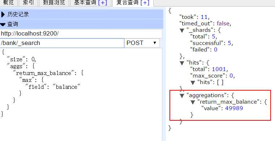Open the POST method dropdown
Screen dimensions: 275x141
click(142, 43)
